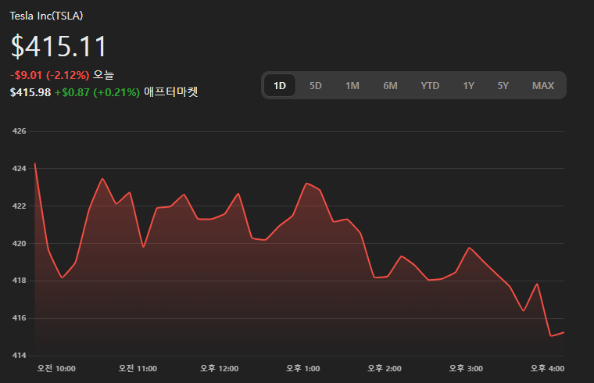Show the 5Y price history

click(x=503, y=86)
